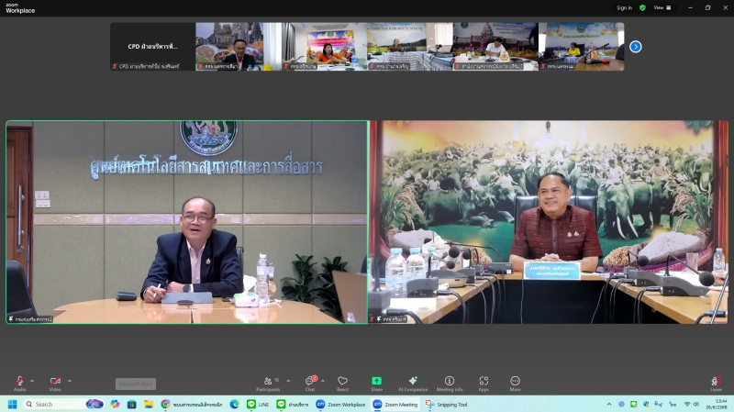
Task: Open the volume control in the system tray
Action: click(x=696, y=404)
